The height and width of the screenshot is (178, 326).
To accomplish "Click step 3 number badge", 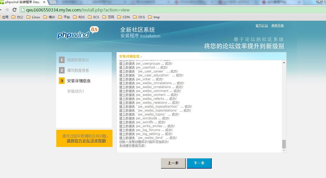I will pyautogui.click(x=62, y=81).
